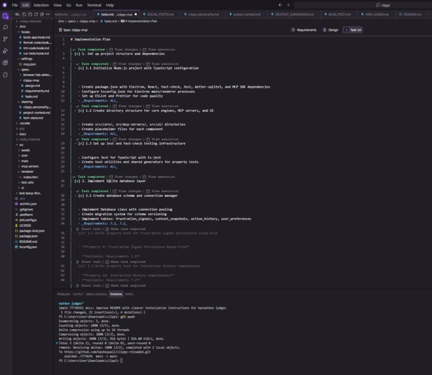Click the Start task link above task 2.3

(x=91, y=262)
